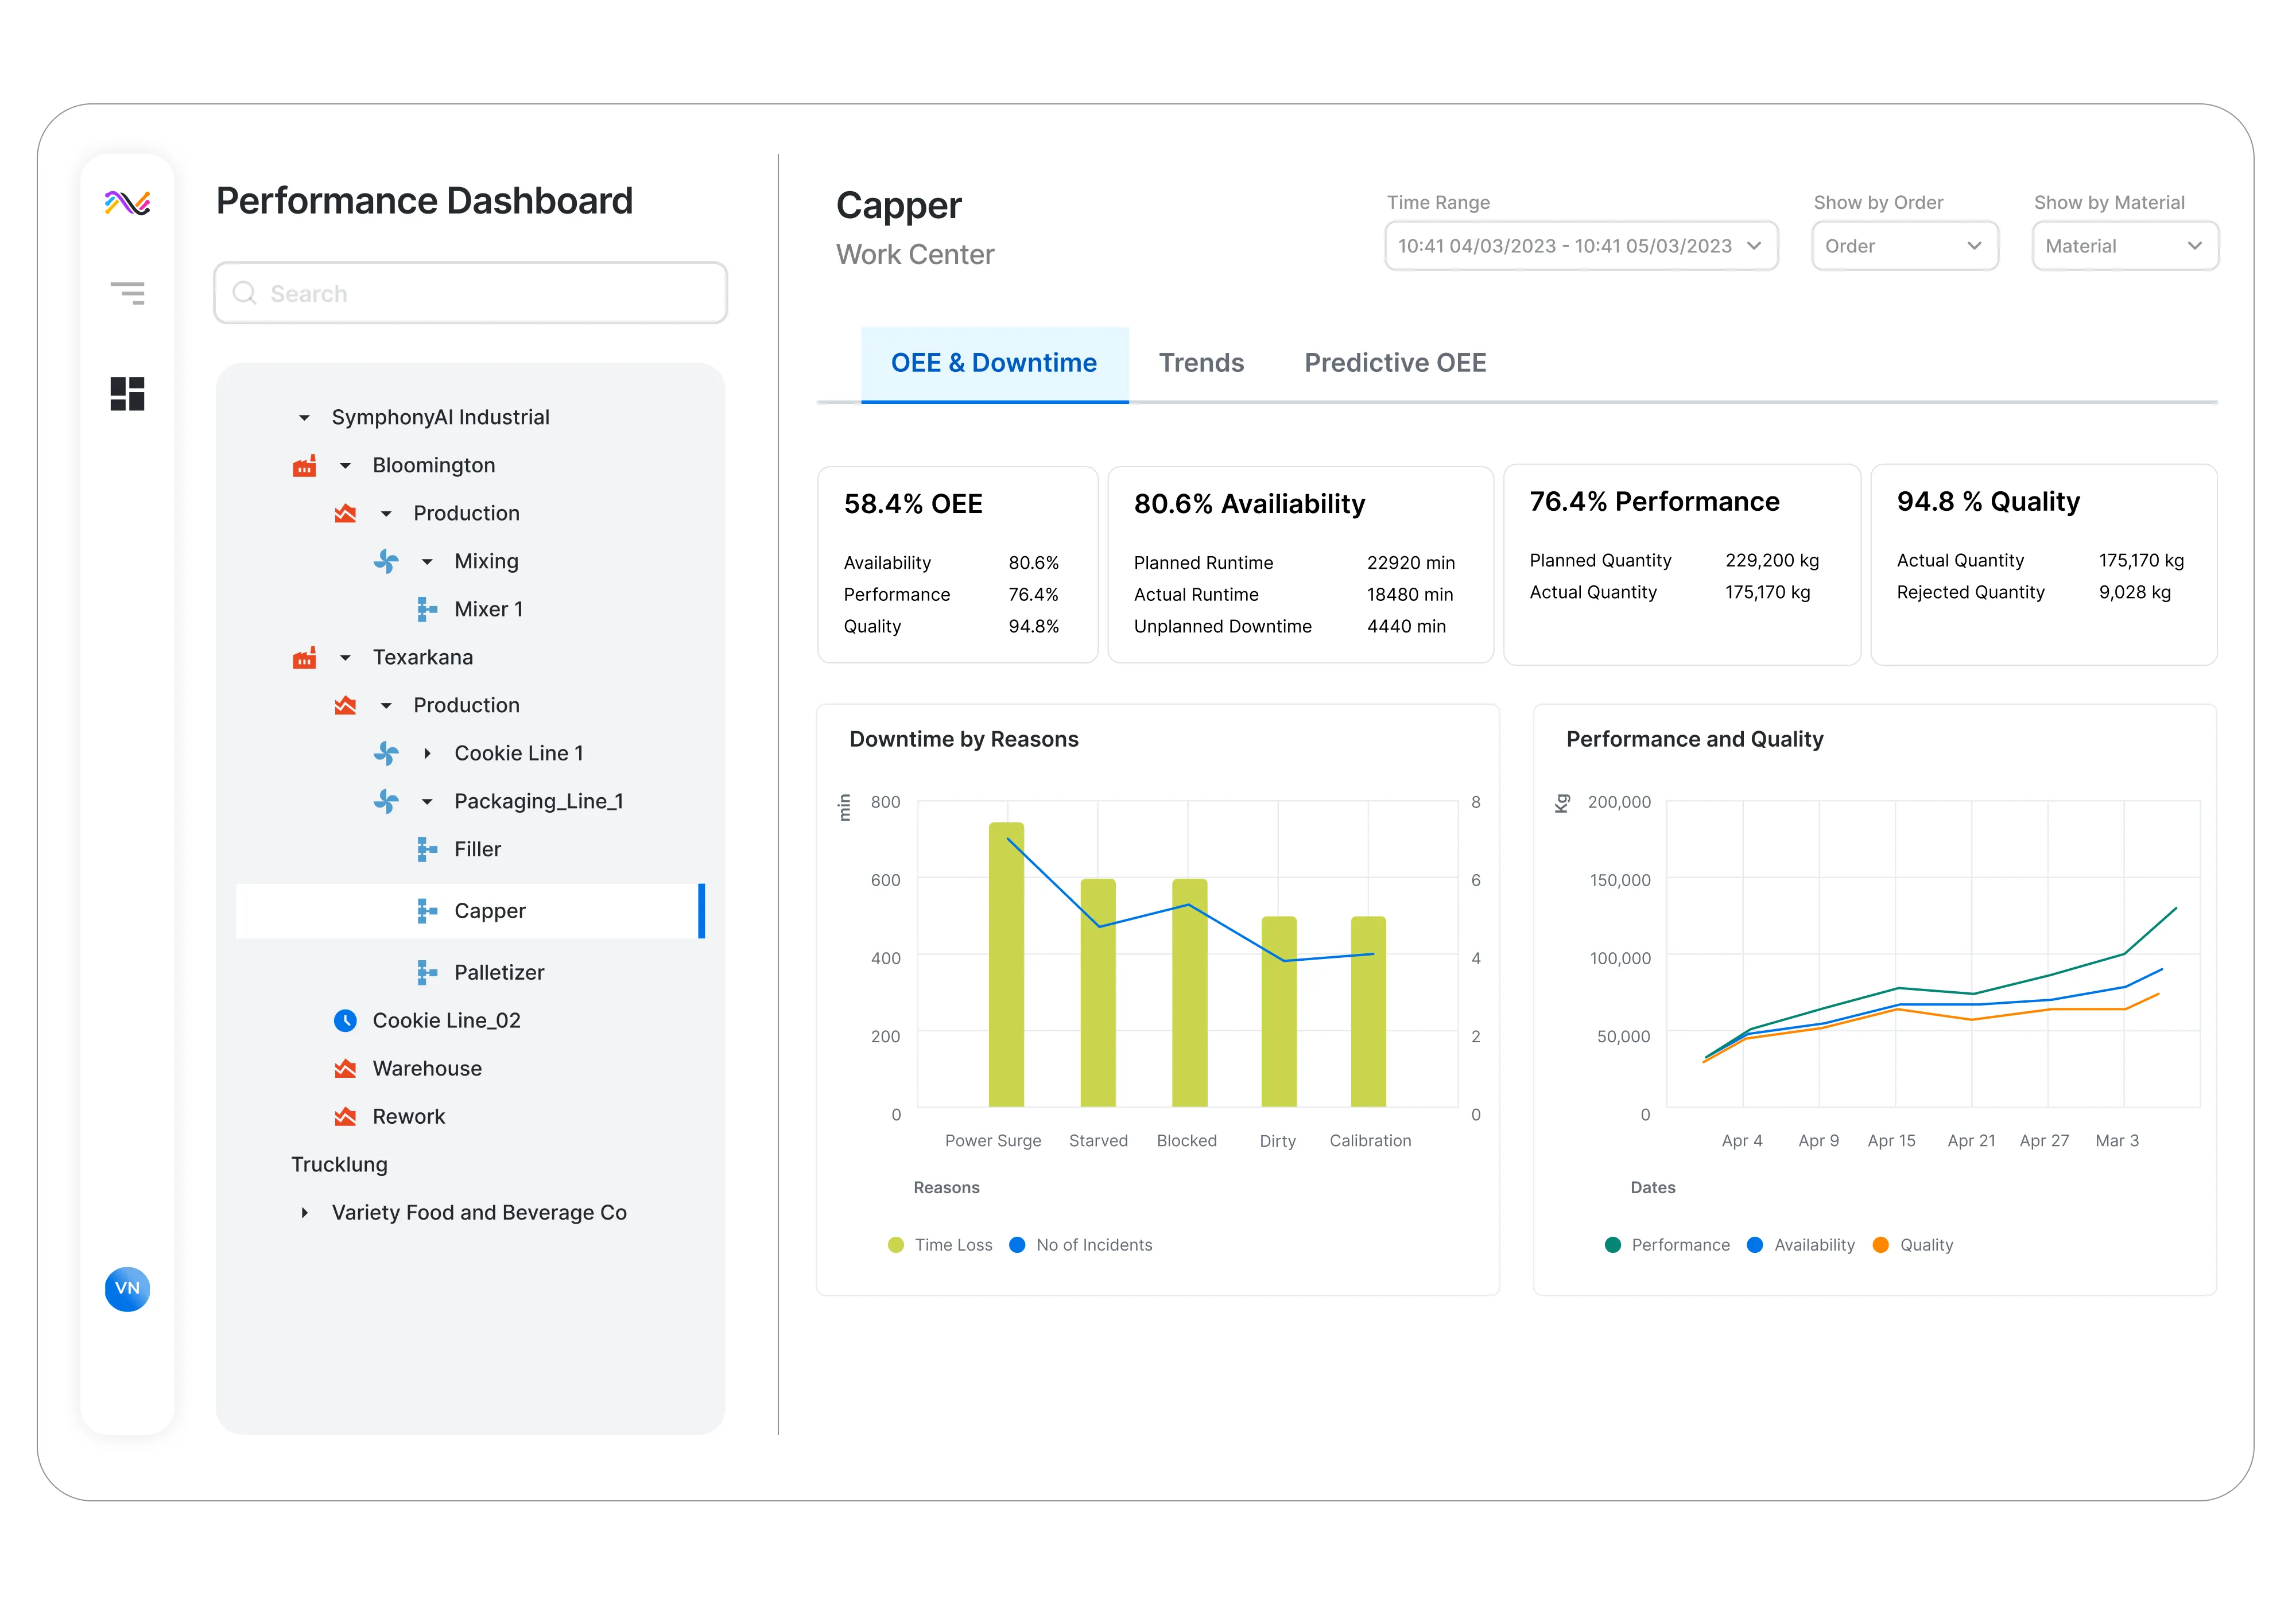Image resolution: width=2296 pixels, height=1607 pixels.
Task: Click the Calibration downtime bar
Action: (x=1368, y=1012)
